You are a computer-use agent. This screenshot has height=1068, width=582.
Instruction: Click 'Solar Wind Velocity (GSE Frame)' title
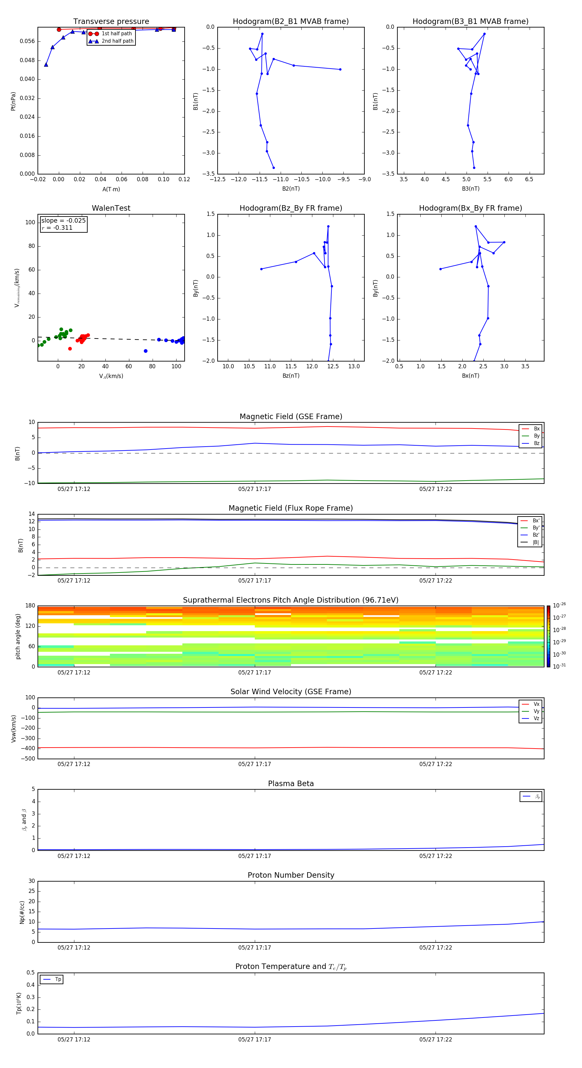coord(291,692)
